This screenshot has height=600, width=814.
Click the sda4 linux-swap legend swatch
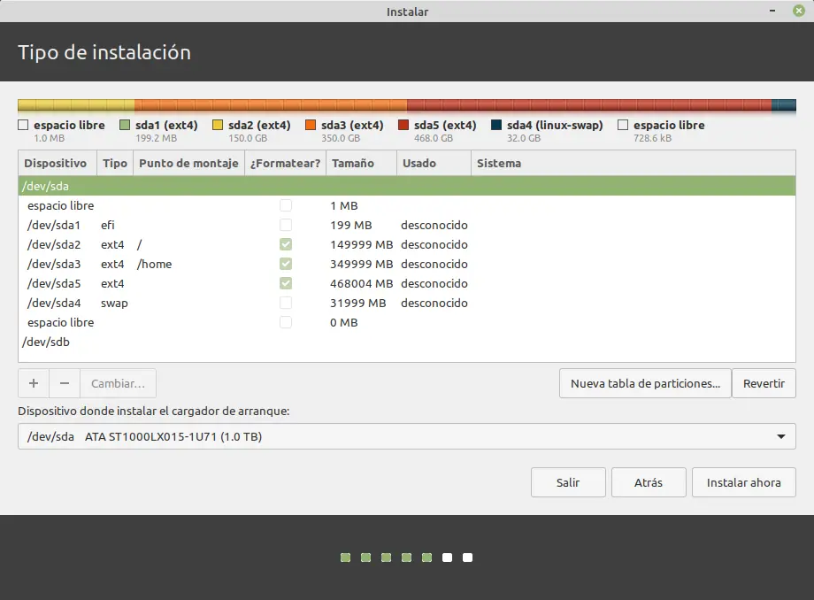496,126
